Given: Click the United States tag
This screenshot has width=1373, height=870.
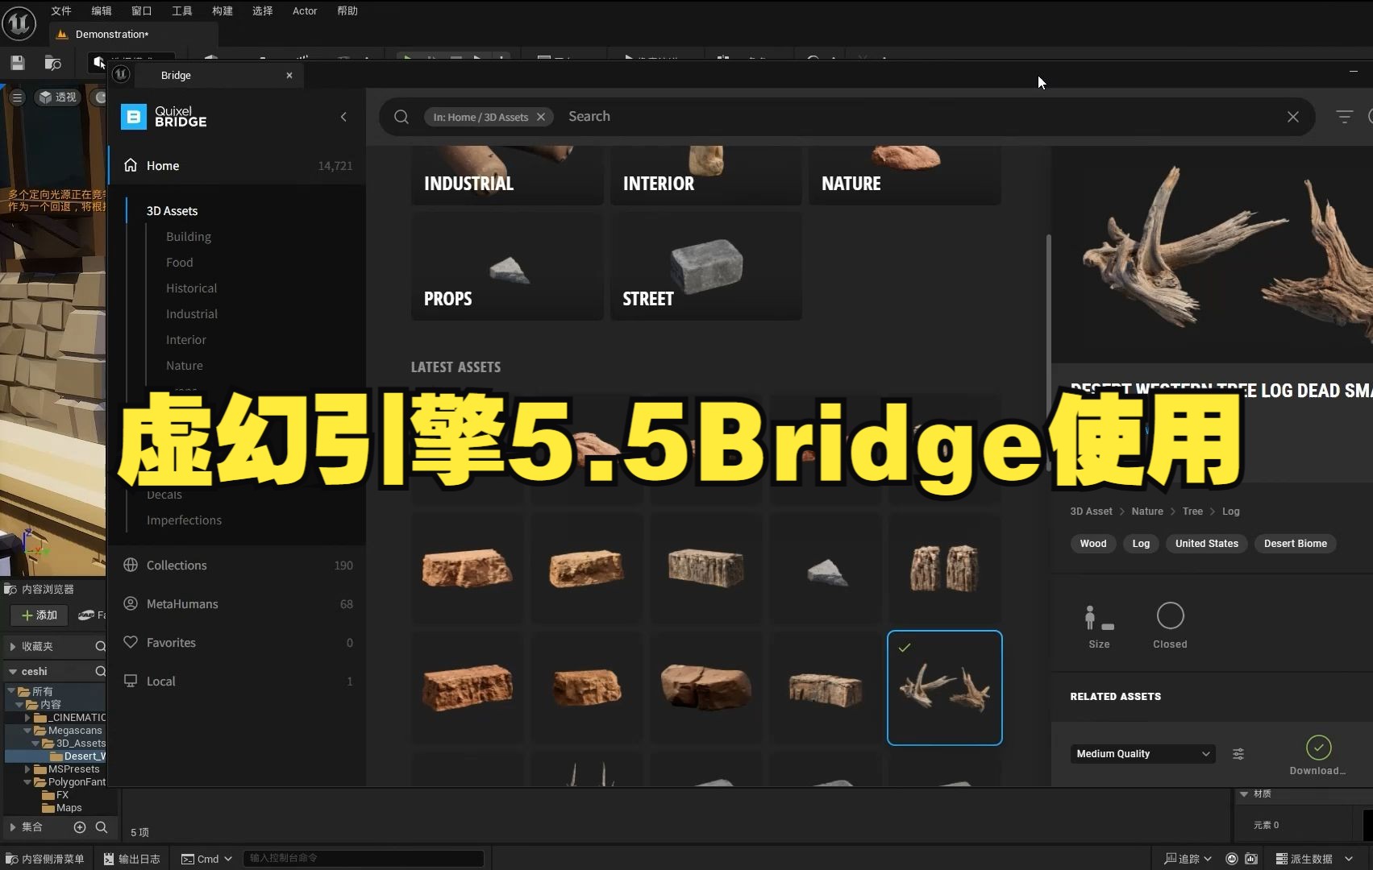Looking at the screenshot, I should point(1206,544).
